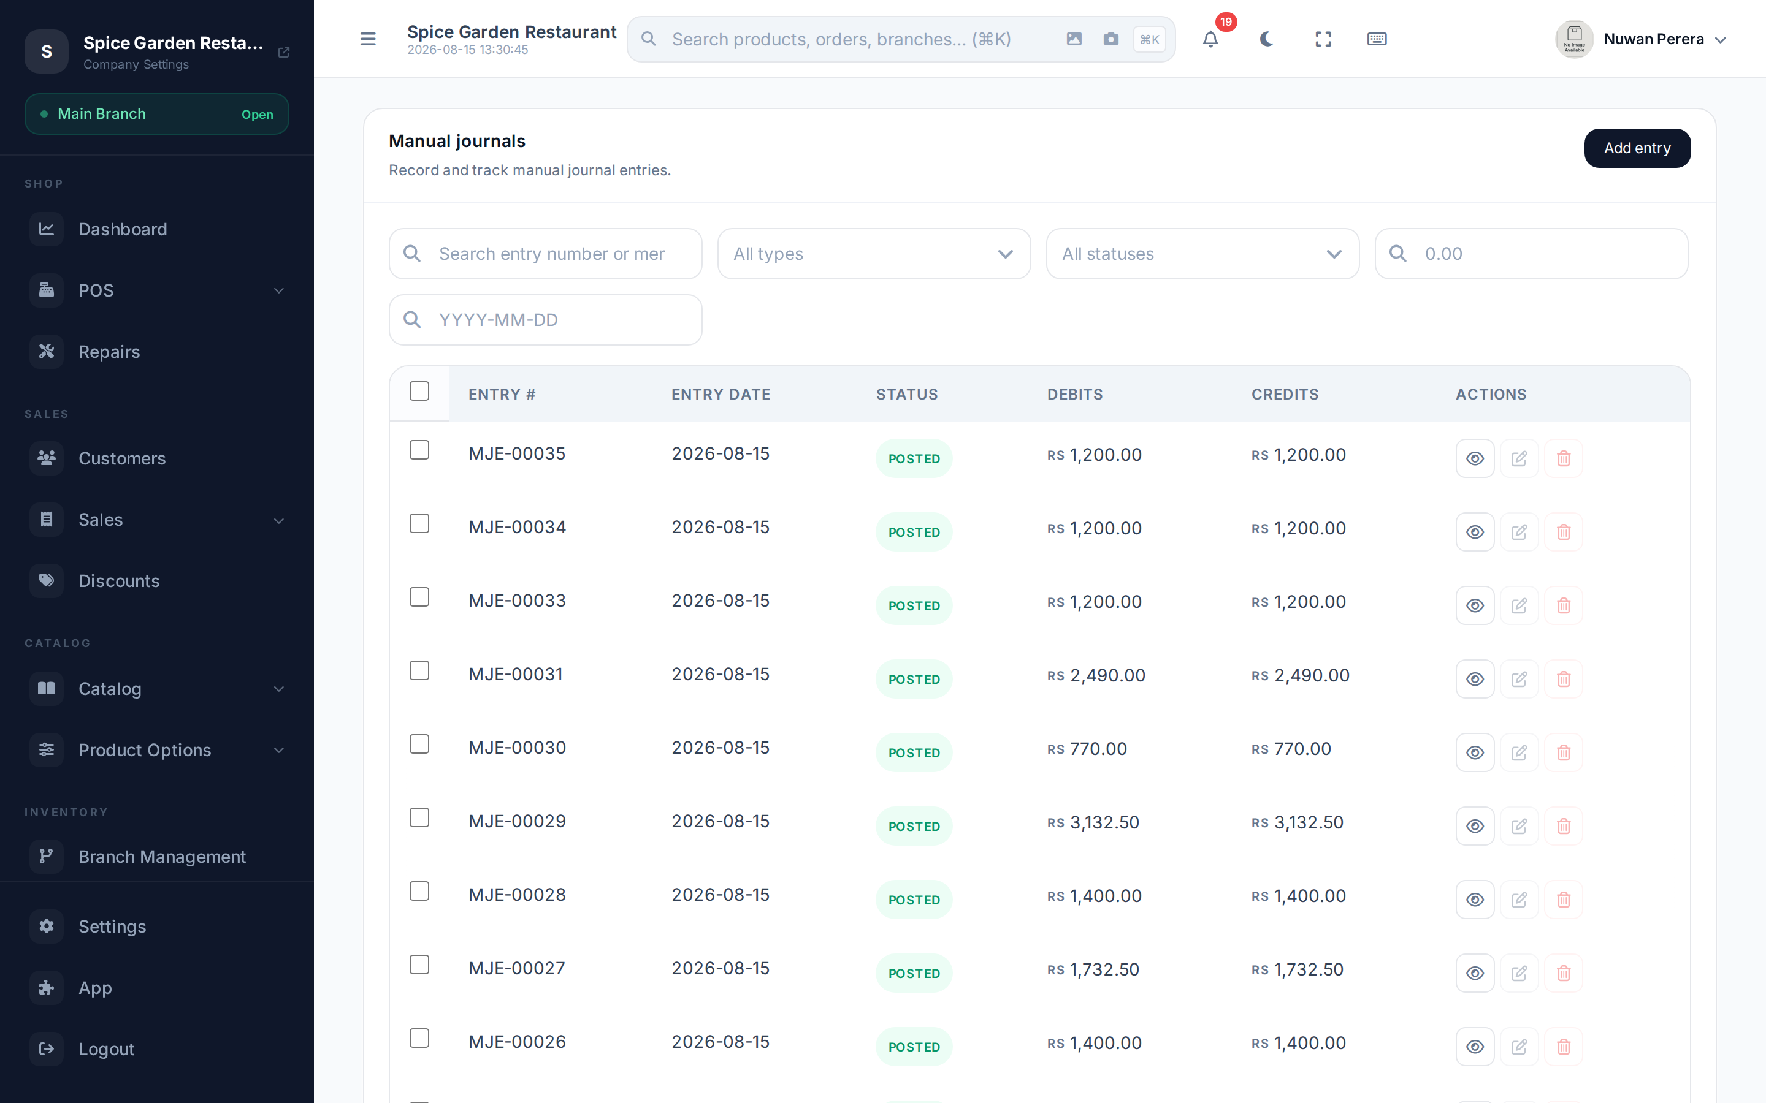Select the MJE-00029 row checkbox
Viewport: 1766px width, 1103px height.
(419, 818)
